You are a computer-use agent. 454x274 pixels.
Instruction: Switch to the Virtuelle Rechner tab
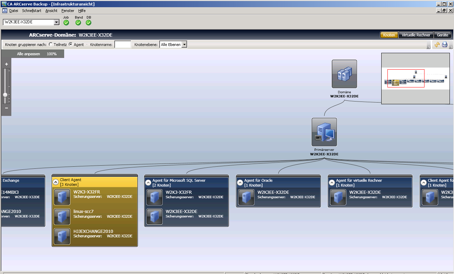point(416,35)
